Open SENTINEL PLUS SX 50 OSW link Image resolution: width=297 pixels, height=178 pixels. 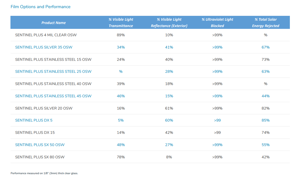(40, 145)
